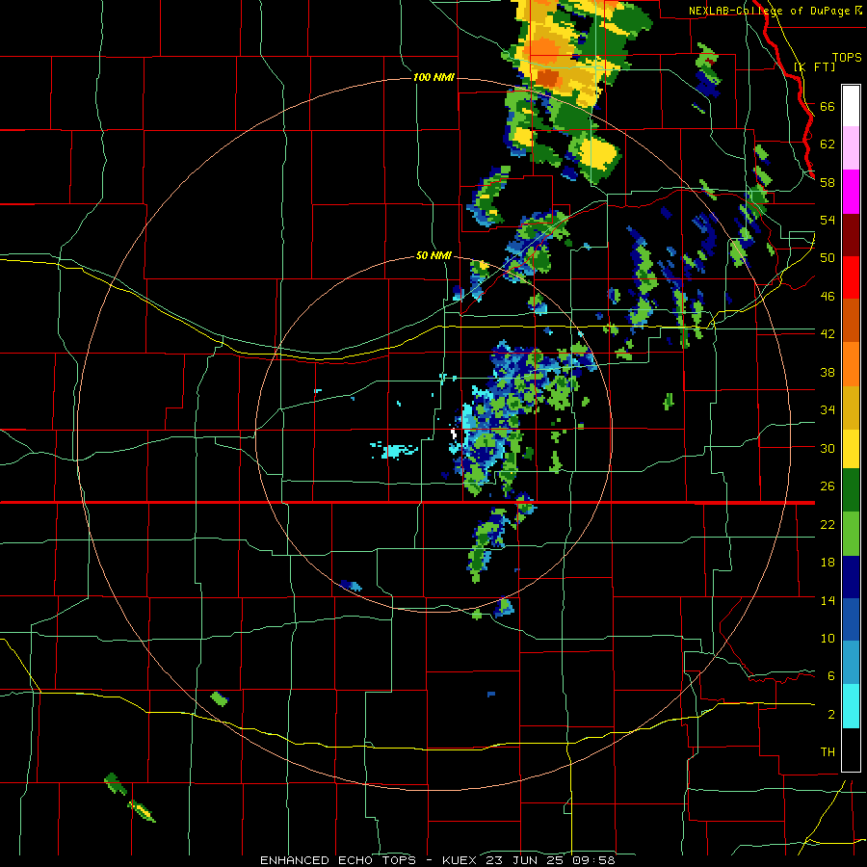Click the '18' legend value

tap(828, 563)
